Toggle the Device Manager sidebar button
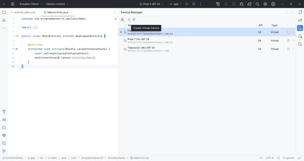The height and width of the screenshot is (161, 304). (x=300, y=28)
